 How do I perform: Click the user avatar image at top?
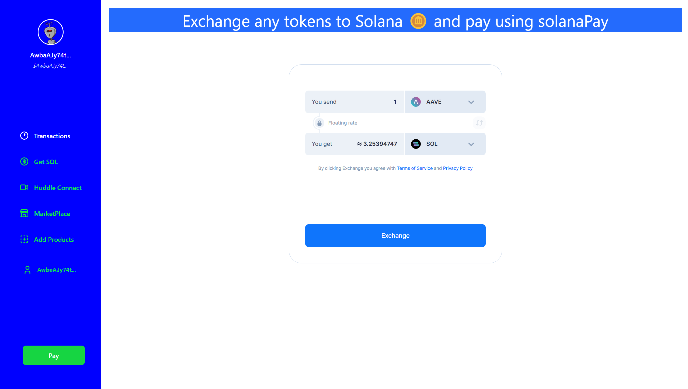[x=50, y=32]
